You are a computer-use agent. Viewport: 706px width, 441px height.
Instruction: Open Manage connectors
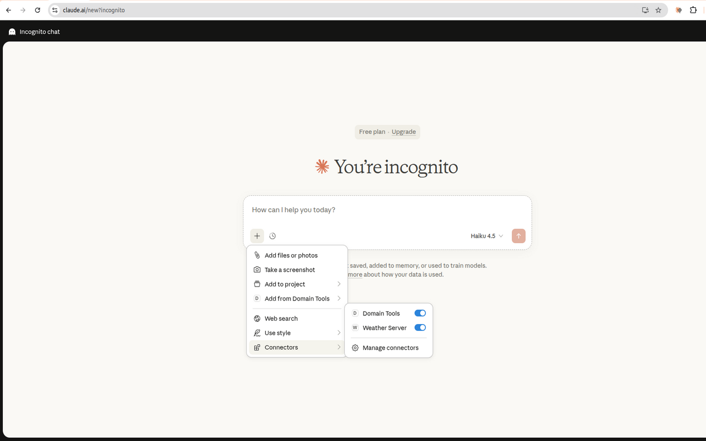[389, 348]
